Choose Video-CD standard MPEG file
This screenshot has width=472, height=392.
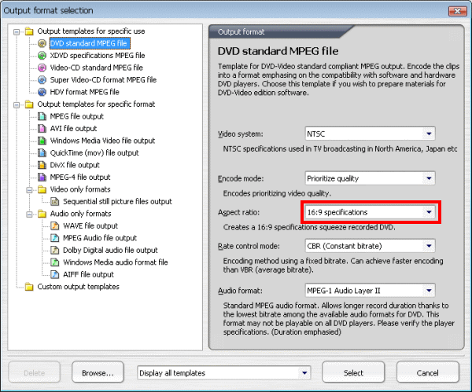96,68
